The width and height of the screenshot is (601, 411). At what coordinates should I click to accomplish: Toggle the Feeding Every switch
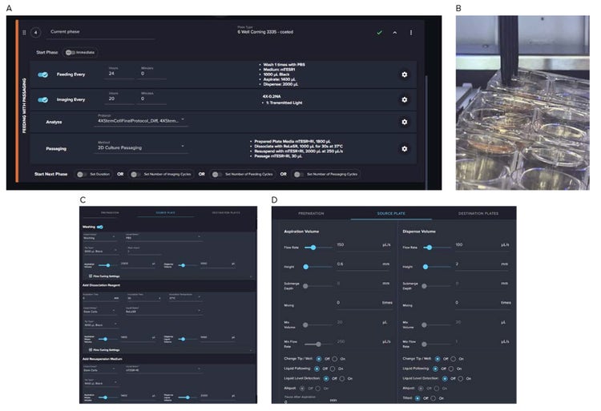coord(43,75)
